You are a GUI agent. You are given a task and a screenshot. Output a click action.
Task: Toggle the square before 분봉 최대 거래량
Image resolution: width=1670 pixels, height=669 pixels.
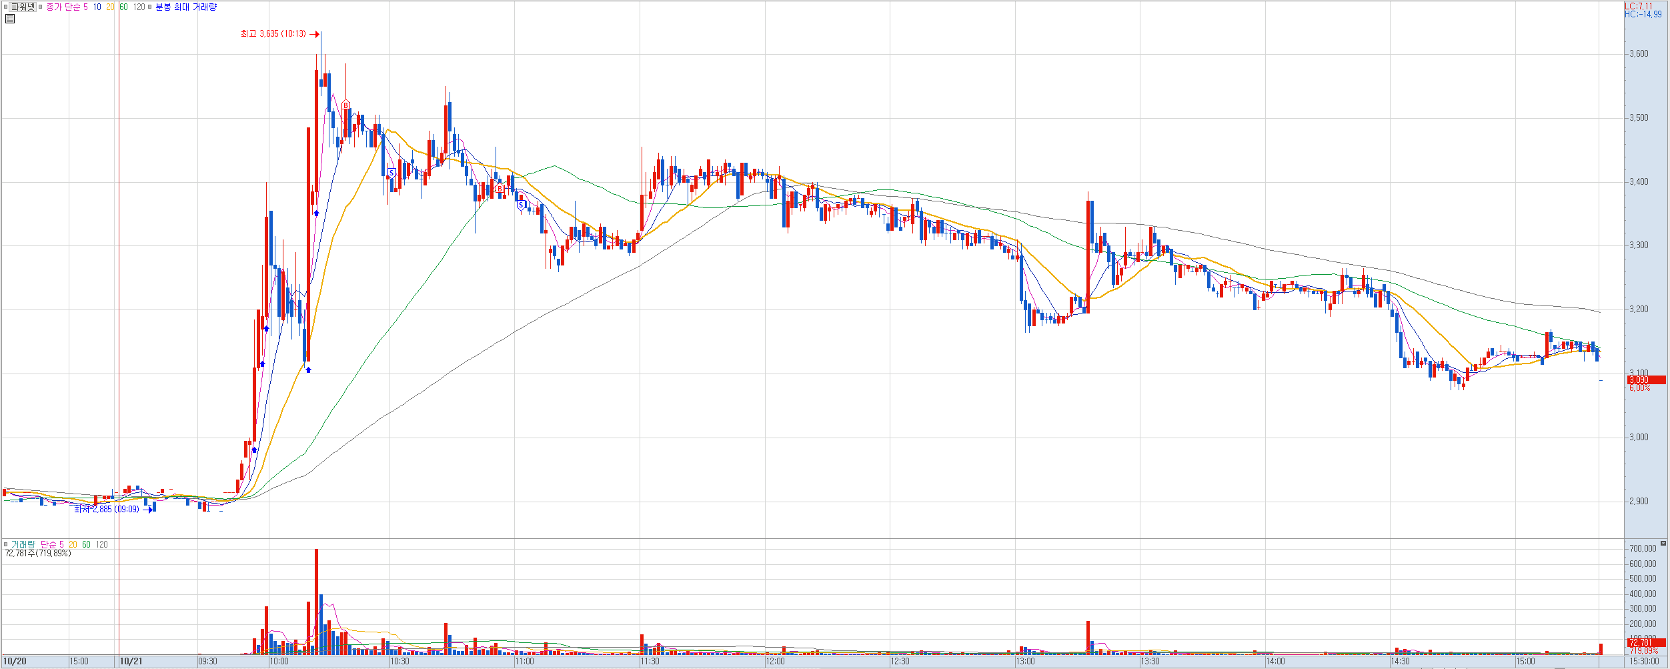[x=150, y=7]
